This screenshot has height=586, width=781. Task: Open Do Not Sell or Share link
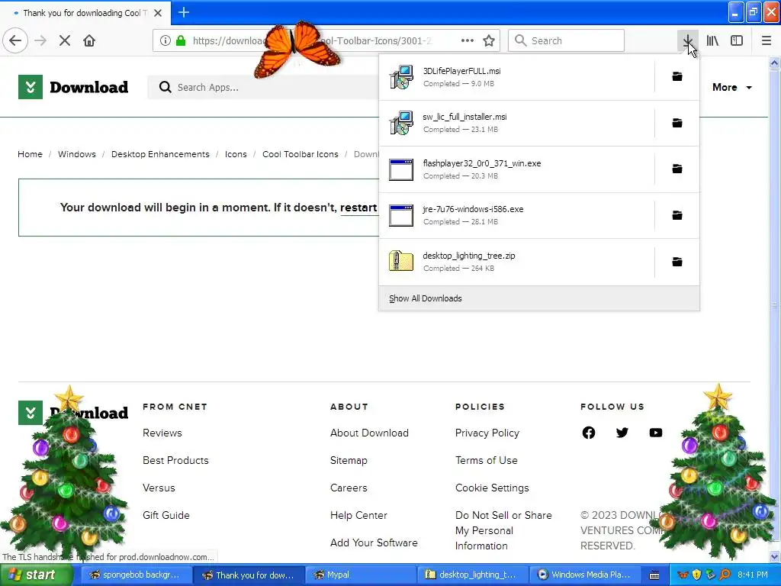coord(503,530)
